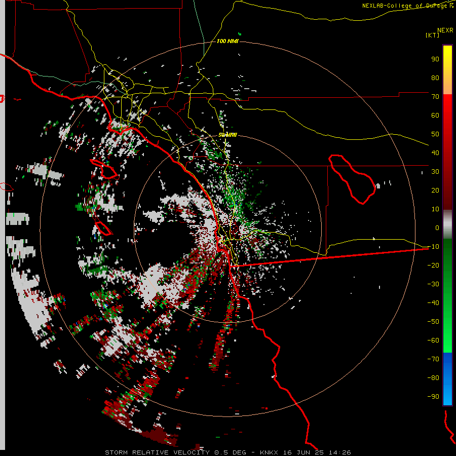This screenshot has height=456, width=456.
Task: Pick the gray zero-velocity segment of the scale
Action: tap(447, 224)
